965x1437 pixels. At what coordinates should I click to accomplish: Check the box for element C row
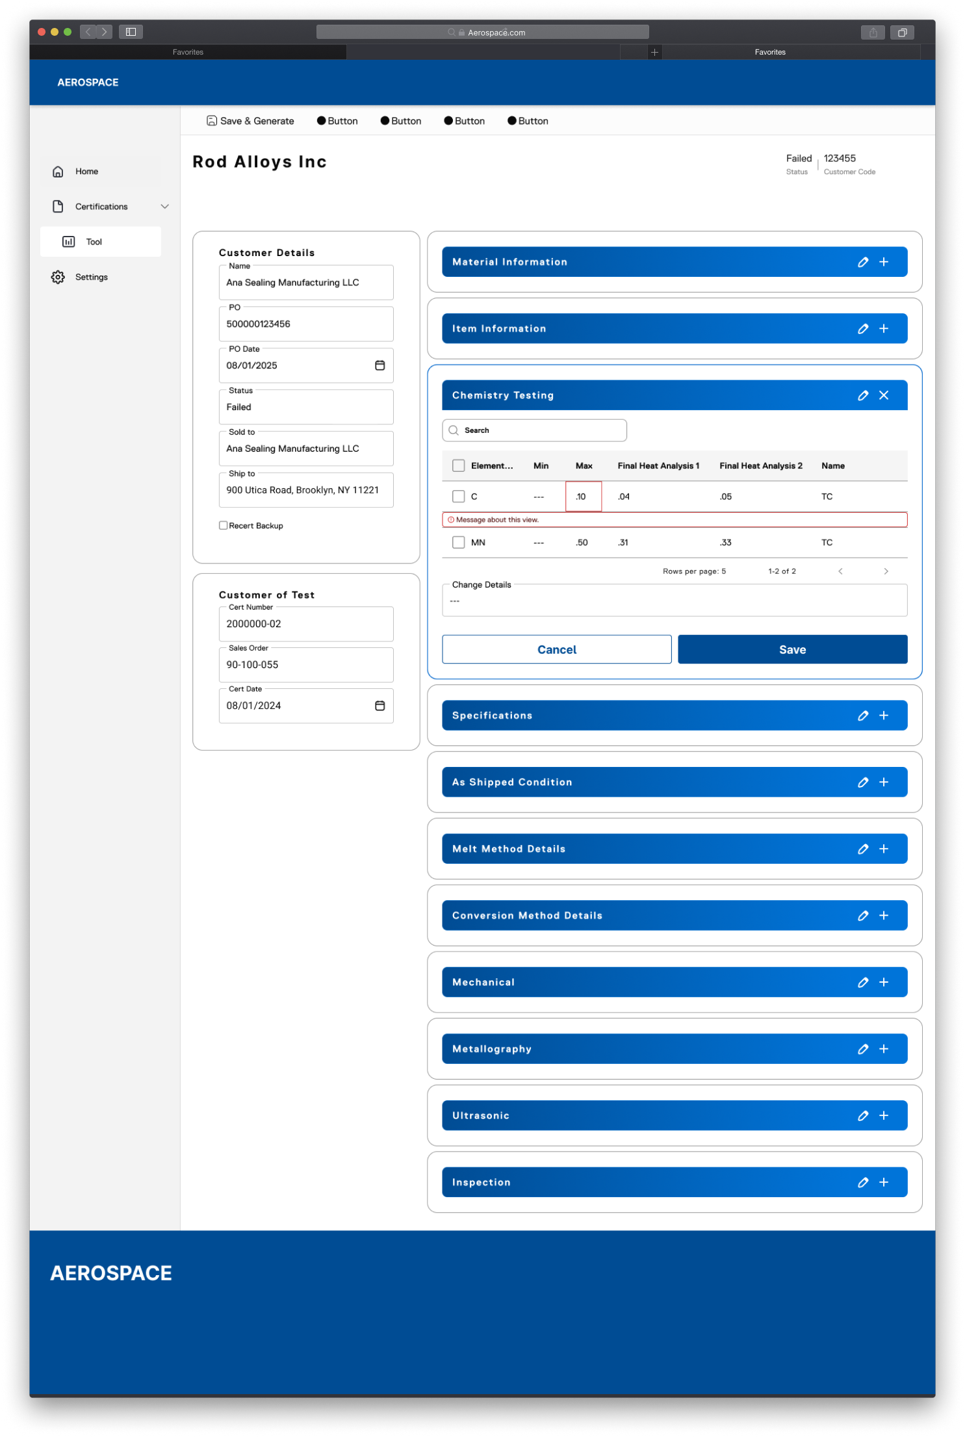[459, 497]
